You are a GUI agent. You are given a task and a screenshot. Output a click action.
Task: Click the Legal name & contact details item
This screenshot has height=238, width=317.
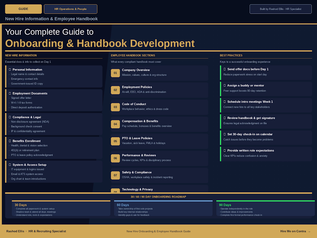pyautogui.click(x=27, y=74)
